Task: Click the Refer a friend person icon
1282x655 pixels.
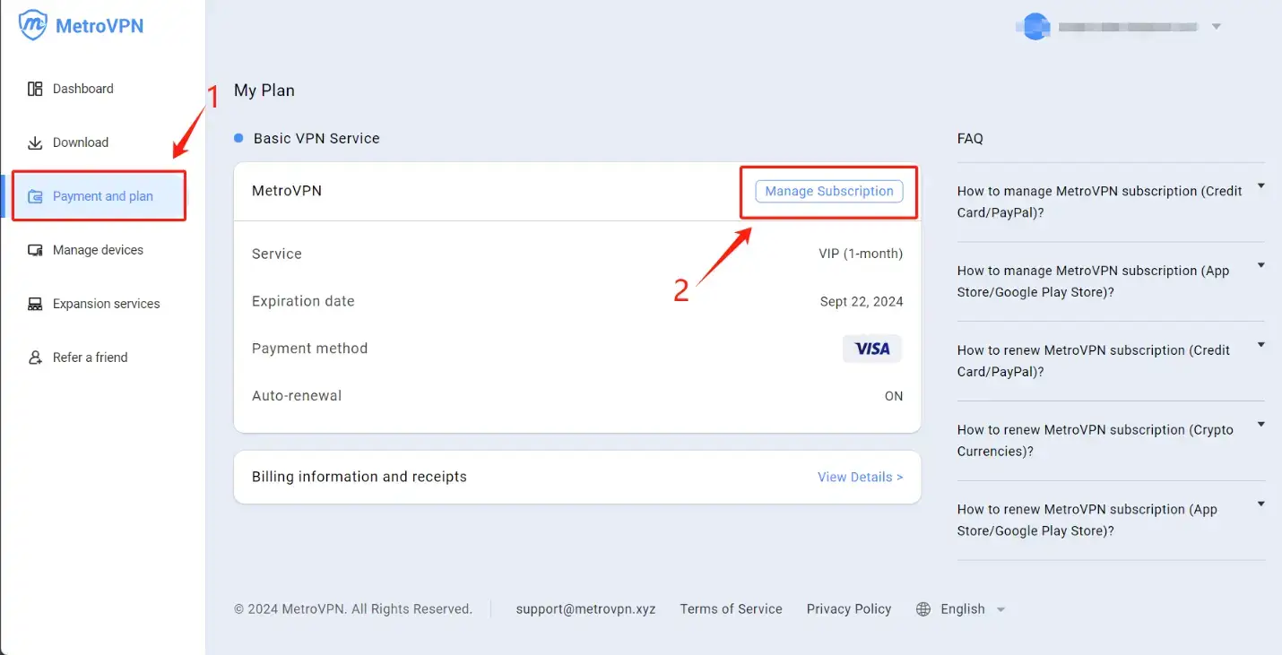Action: click(x=35, y=358)
